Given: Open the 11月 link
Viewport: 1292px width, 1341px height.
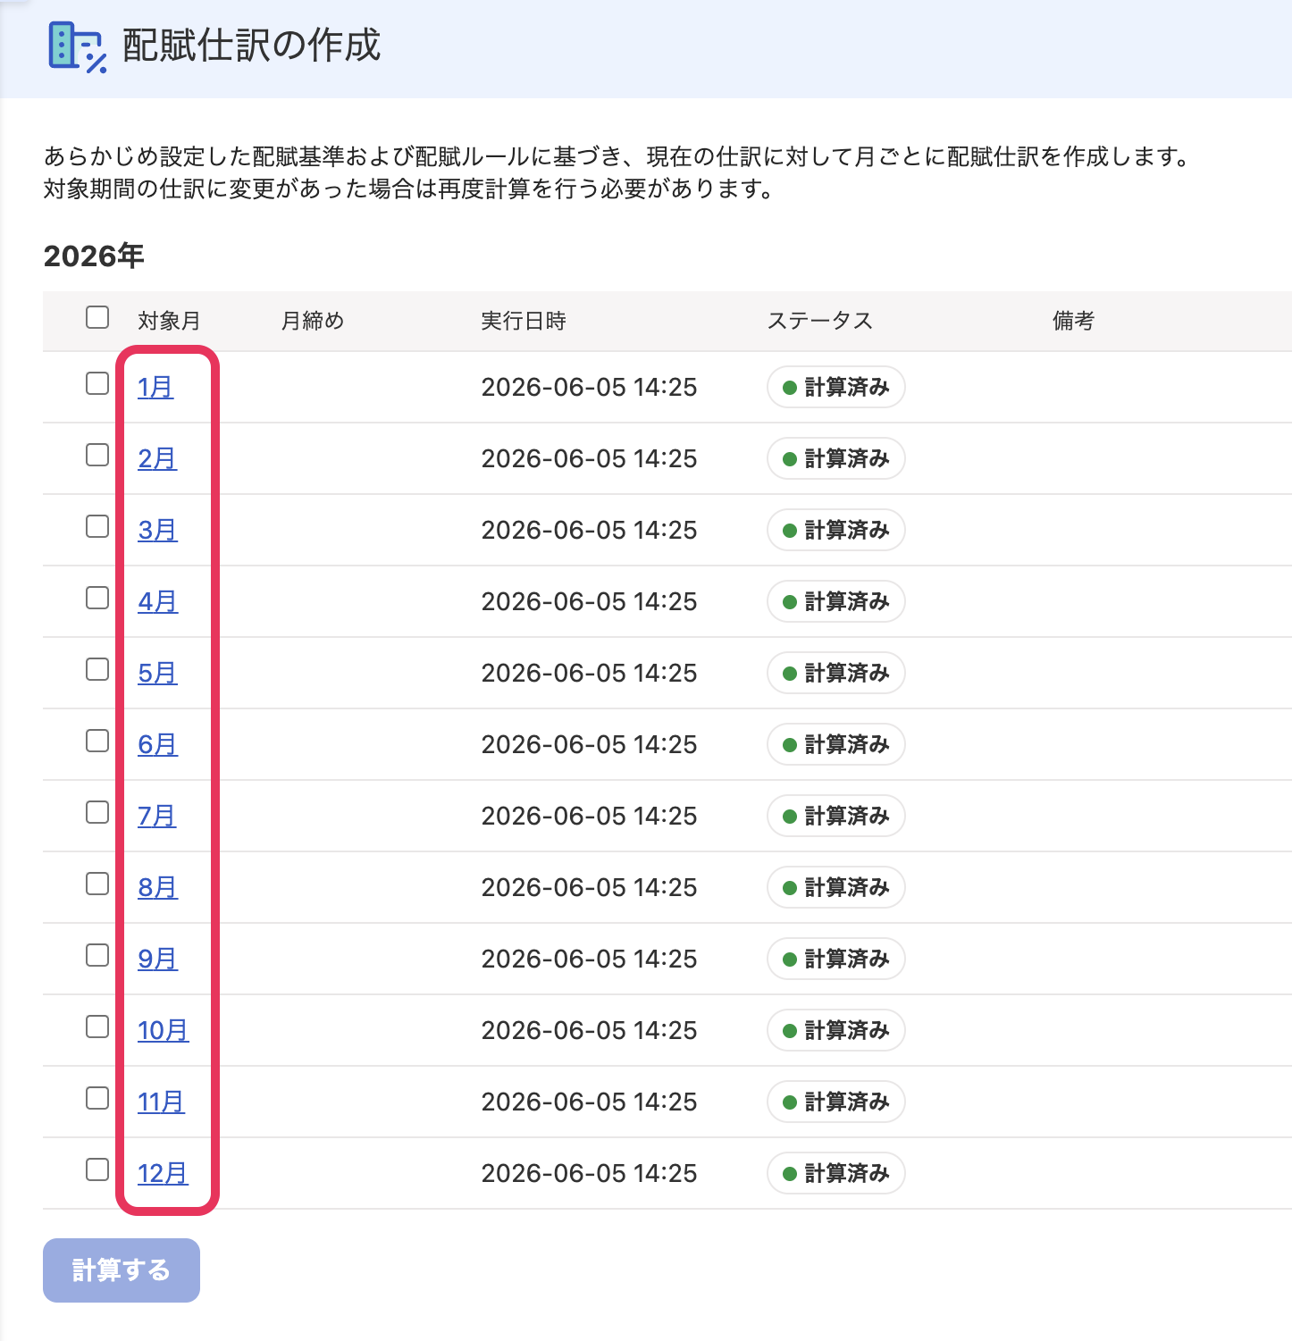Looking at the screenshot, I should point(161,1102).
